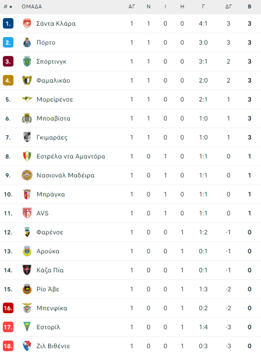Click the blue position 1 badge
The image size is (261, 355).
[8, 24]
